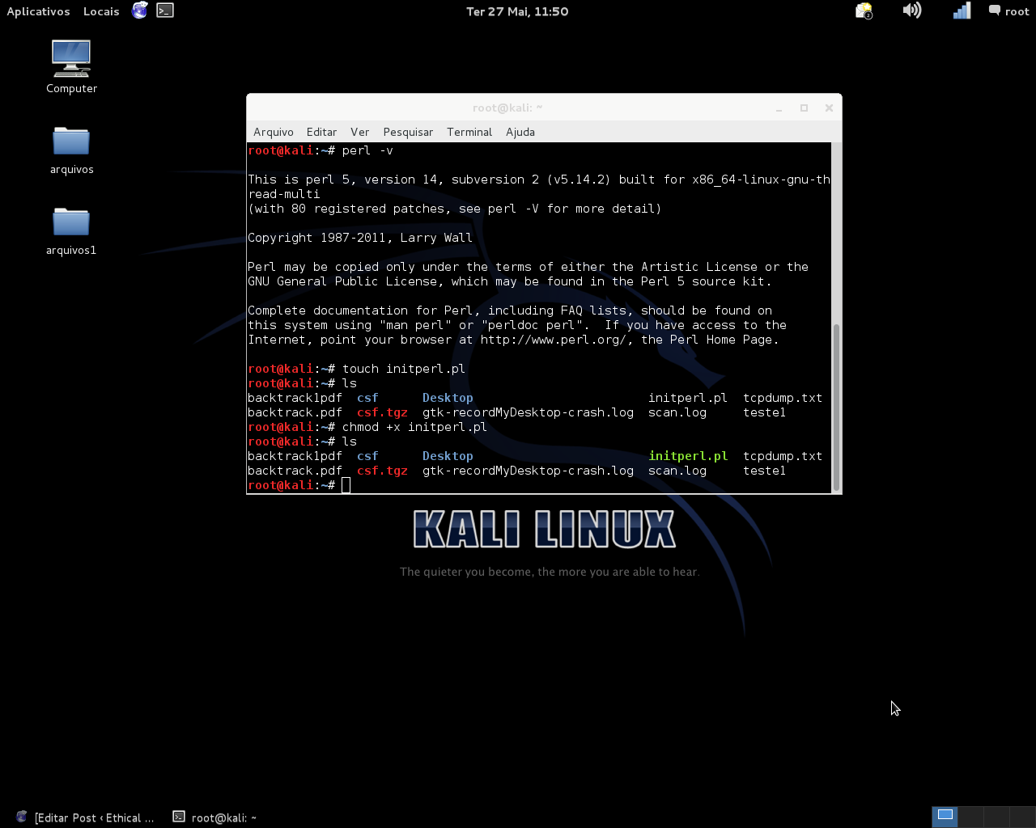Click the 'chmod +x initperl.pl' command line
Image resolution: width=1036 pixels, height=828 pixels.
[x=414, y=427]
